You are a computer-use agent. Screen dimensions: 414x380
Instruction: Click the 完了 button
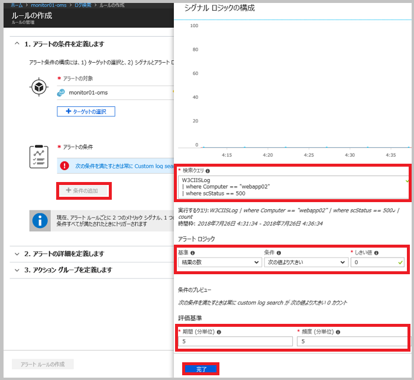[x=201, y=369]
